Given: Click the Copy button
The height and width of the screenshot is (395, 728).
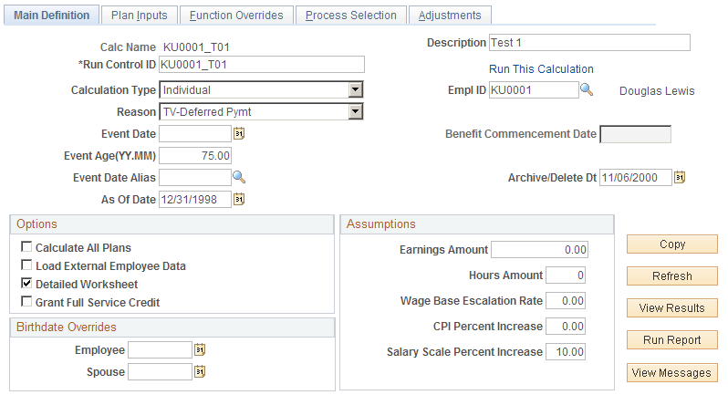Looking at the screenshot, I should [x=672, y=244].
